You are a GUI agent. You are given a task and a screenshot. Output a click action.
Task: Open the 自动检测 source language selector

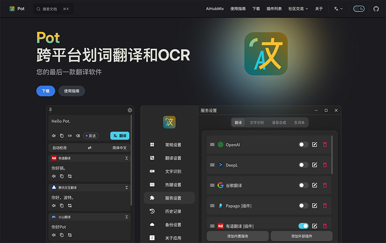pyautogui.click(x=59, y=148)
